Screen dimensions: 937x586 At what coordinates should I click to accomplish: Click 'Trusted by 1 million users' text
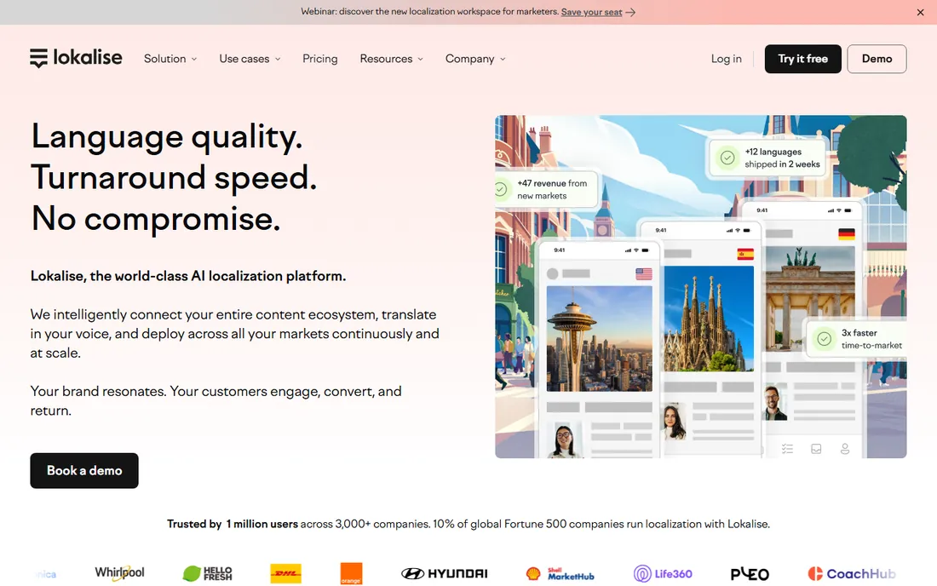coord(233,524)
